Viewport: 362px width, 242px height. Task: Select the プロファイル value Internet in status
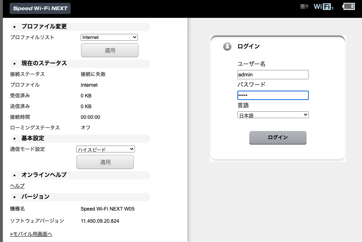click(x=89, y=85)
